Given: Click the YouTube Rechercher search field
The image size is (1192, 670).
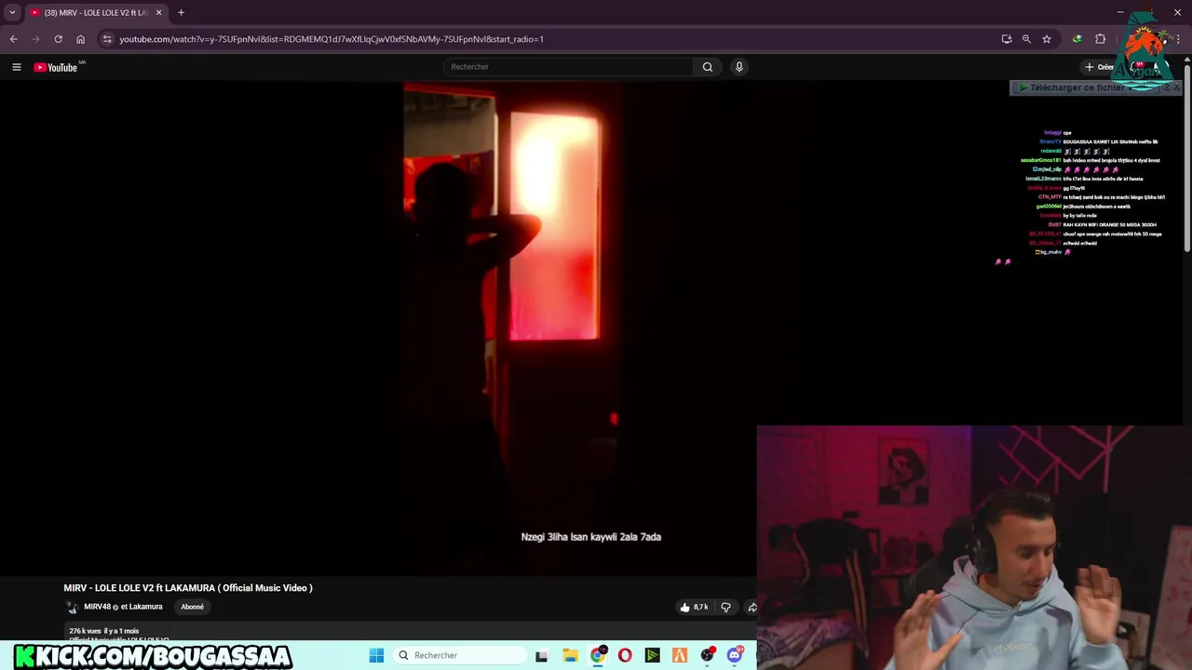Looking at the screenshot, I should [569, 67].
